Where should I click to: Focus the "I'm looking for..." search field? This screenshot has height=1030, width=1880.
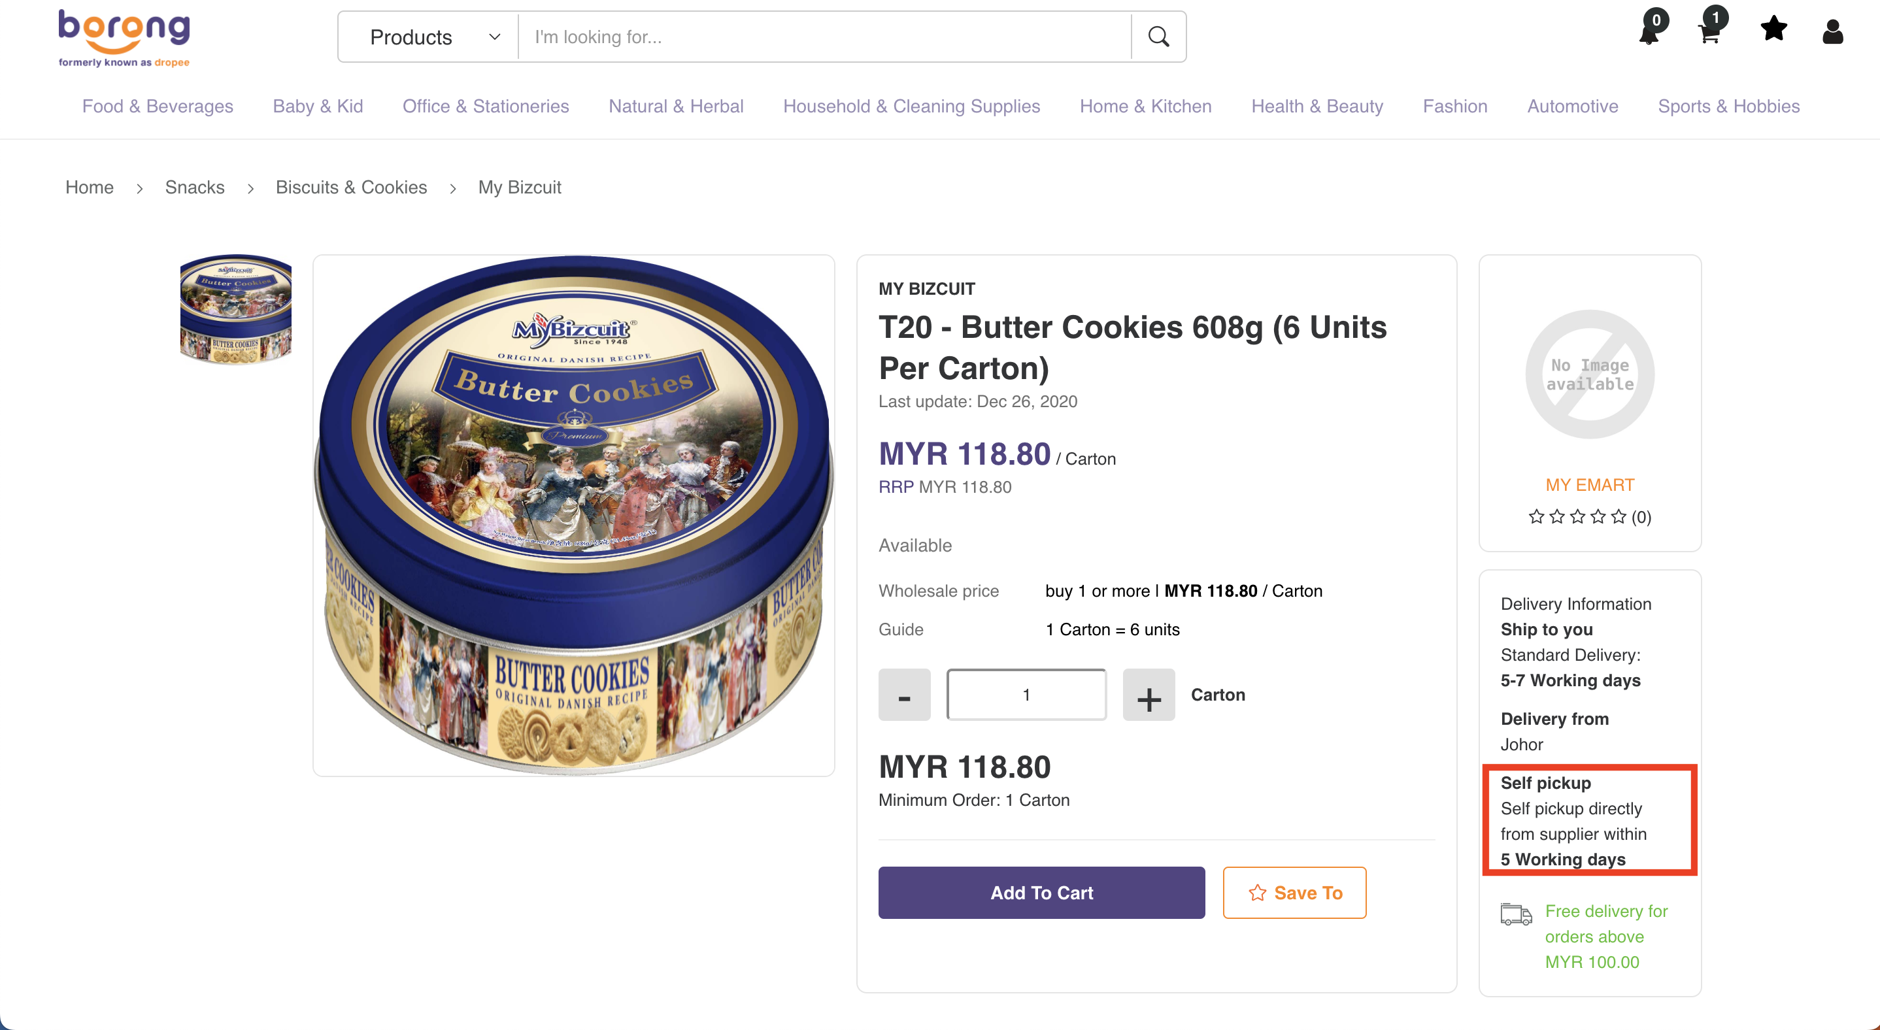click(823, 37)
